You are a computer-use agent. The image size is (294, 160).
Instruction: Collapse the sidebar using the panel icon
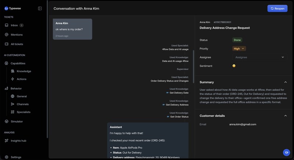tap(40, 8)
